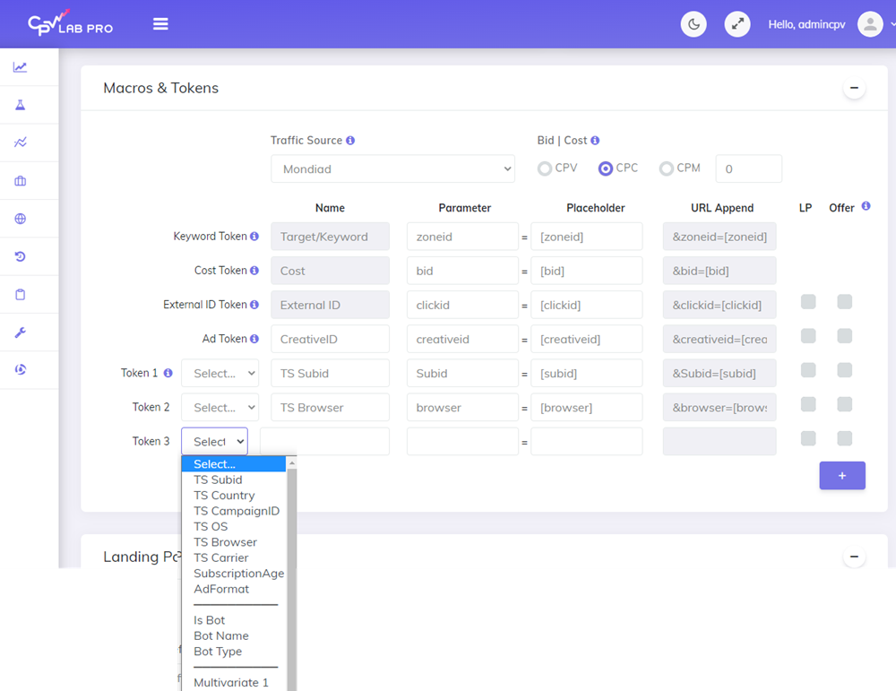Check the LP checkbox for External ID Token
Image resolution: width=896 pixels, height=691 pixels.
[808, 302]
